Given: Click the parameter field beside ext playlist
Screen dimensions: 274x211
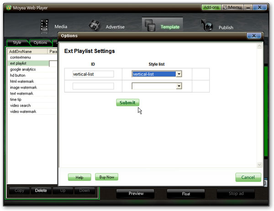Looking at the screenshot, I should tap(53, 63).
